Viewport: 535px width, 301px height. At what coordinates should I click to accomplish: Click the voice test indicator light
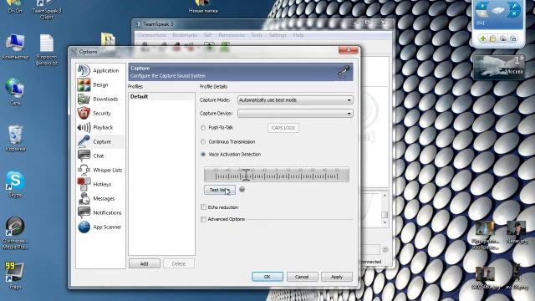[x=242, y=190]
